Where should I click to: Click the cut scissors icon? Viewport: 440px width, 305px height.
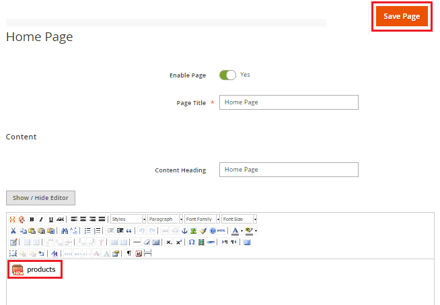tap(13, 230)
